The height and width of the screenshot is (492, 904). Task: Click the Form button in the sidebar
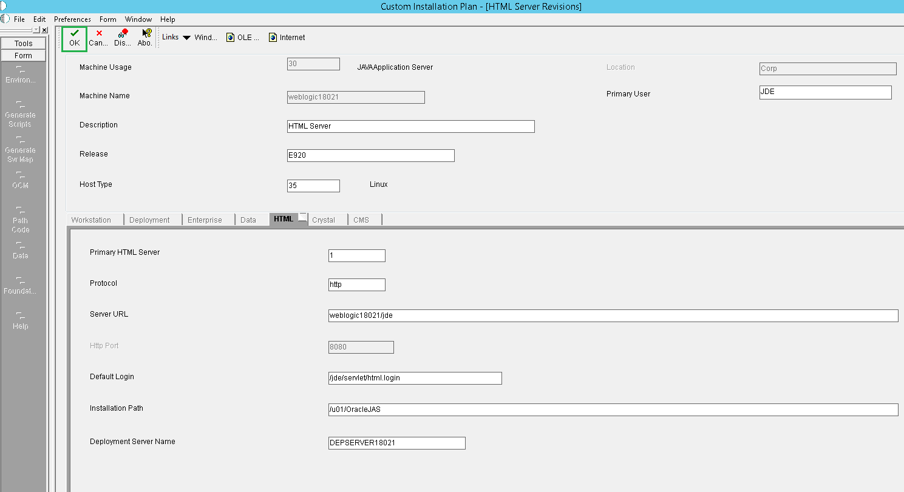(x=23, y=55)
